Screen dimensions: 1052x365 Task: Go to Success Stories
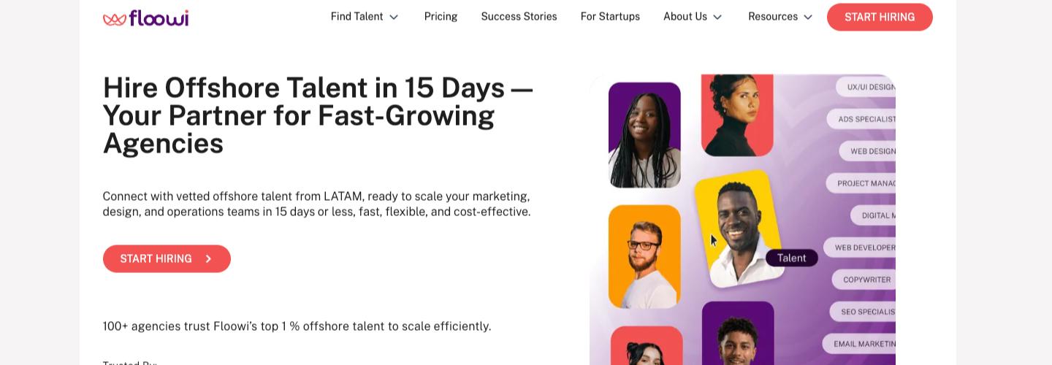pos(519,17)
